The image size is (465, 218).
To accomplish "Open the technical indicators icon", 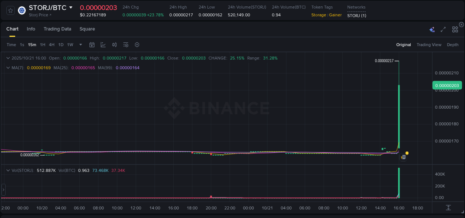I will click(x=126, y=45).
